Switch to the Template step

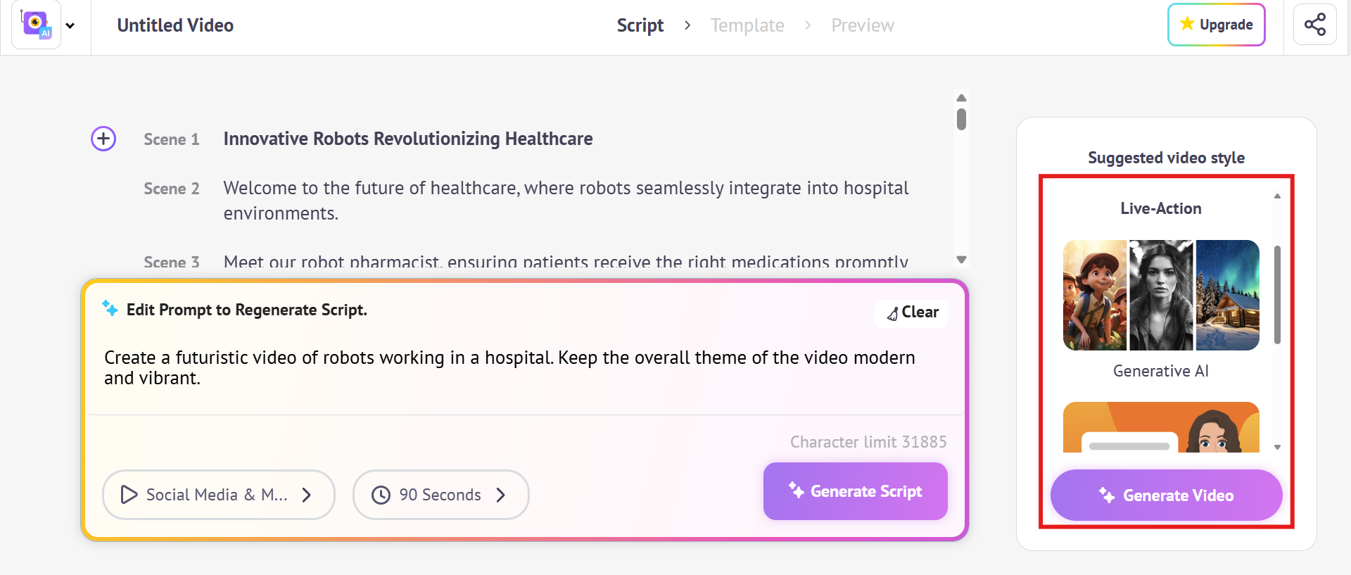pyautogui.click(x=747, y=25)
